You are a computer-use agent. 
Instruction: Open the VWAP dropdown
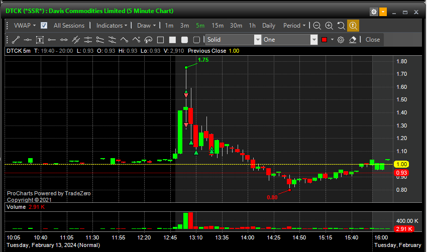pyautogui.click(x=25, y=26)
